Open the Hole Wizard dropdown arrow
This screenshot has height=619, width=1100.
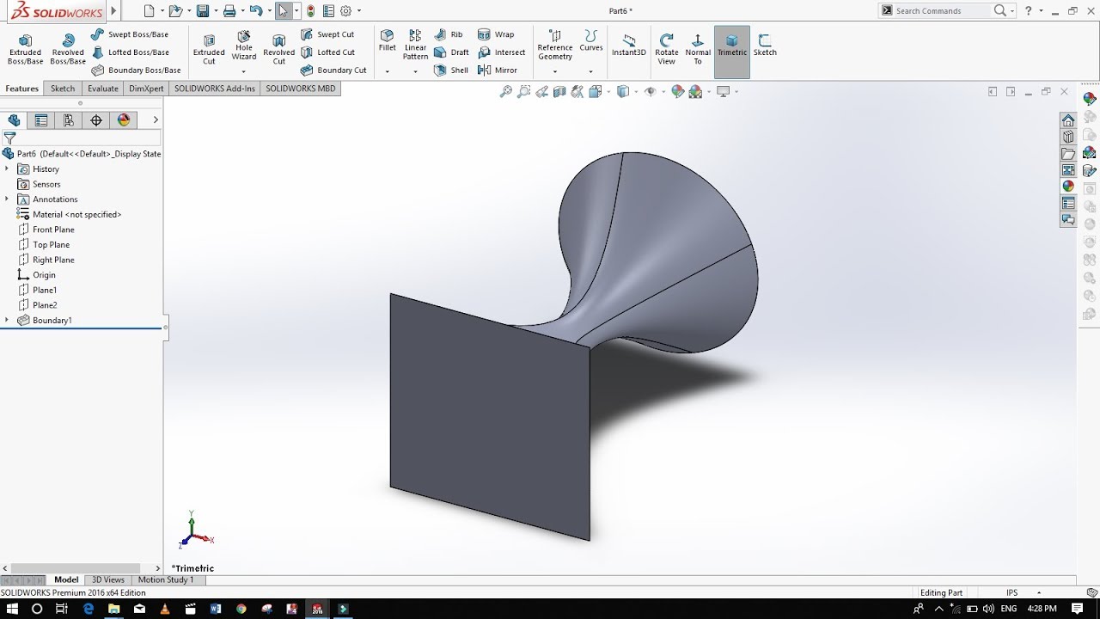click(x=244, y=71)
